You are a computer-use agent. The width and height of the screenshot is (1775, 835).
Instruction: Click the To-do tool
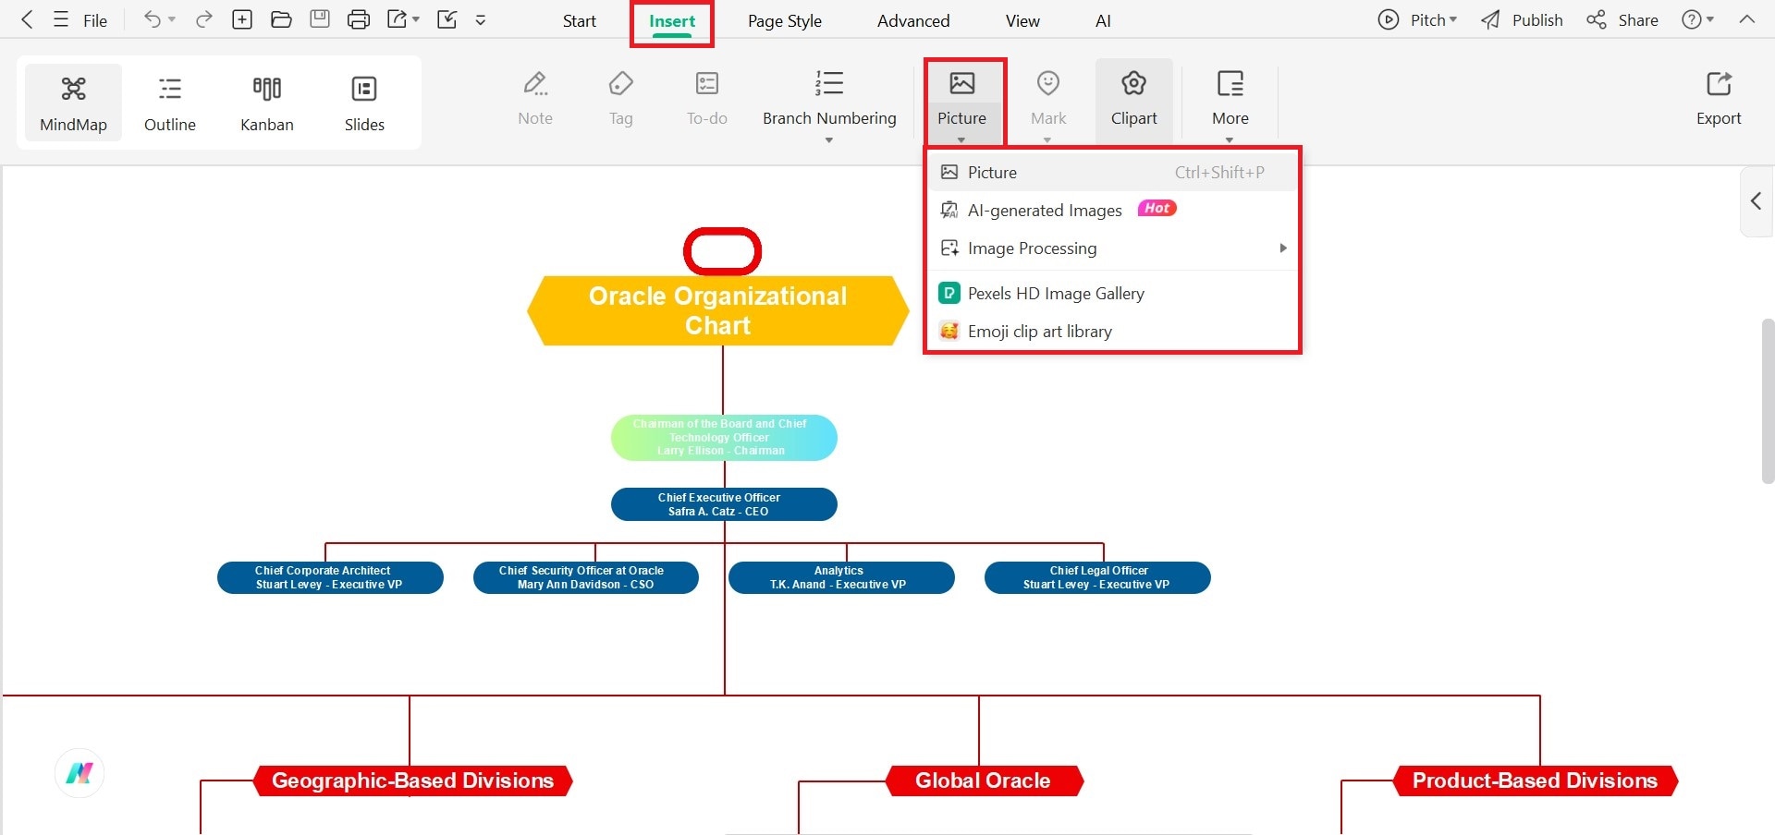(x=707, y=98)
